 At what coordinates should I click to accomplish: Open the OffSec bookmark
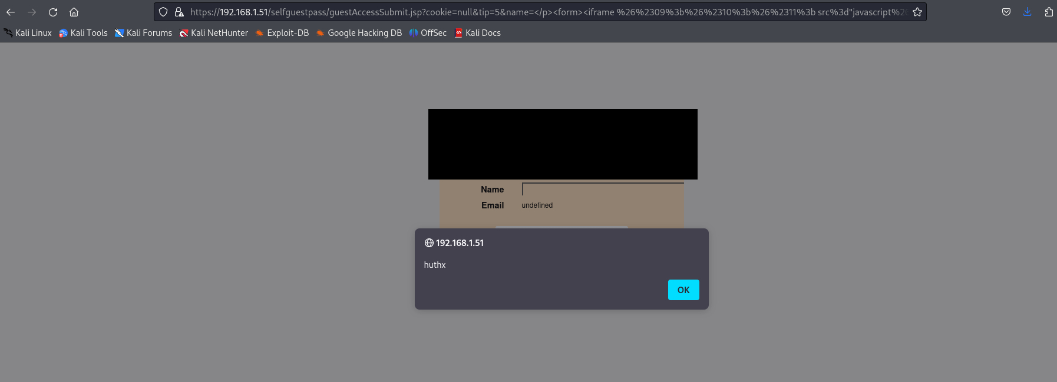coord(428,33)
